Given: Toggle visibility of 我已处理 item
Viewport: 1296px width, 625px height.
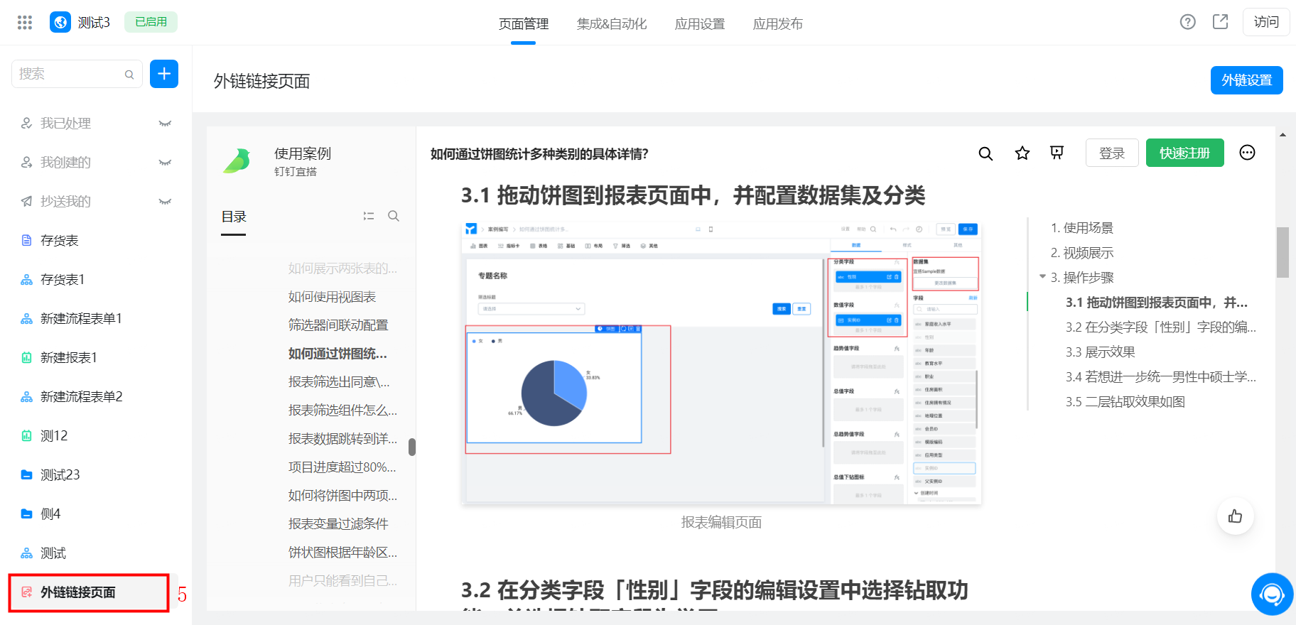Looking at the screenshot, I should (165, 124).
